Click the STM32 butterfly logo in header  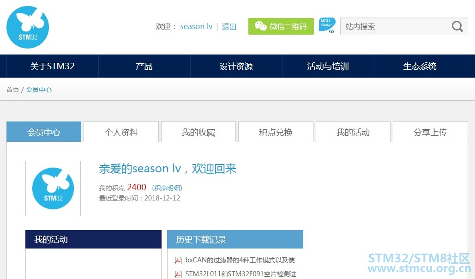(28, 27)
